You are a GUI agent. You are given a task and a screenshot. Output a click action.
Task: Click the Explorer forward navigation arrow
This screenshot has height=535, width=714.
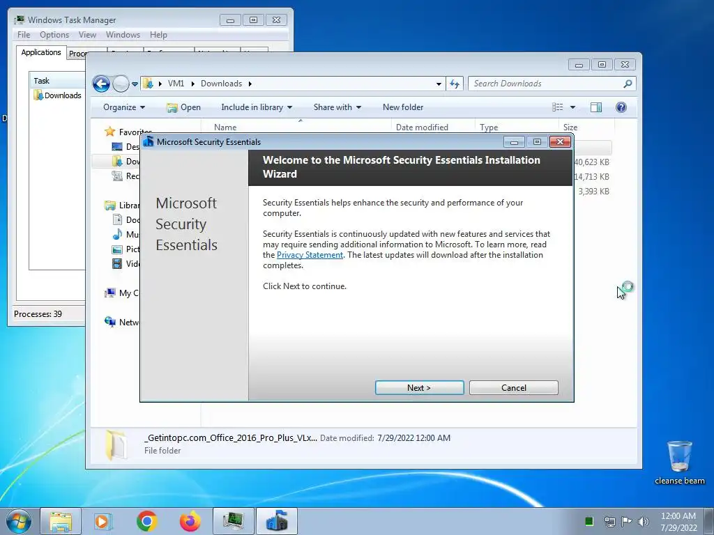(x=121, y=84)
